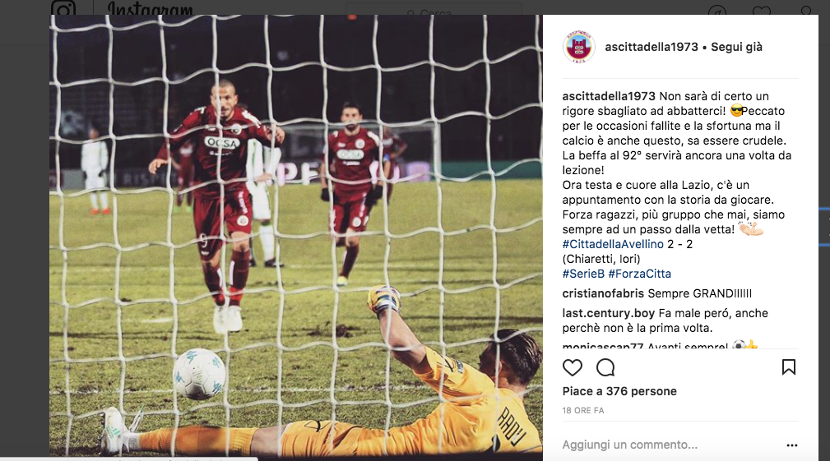
Task: Open comments with the speech bubble icon
Action: point(605,367)
